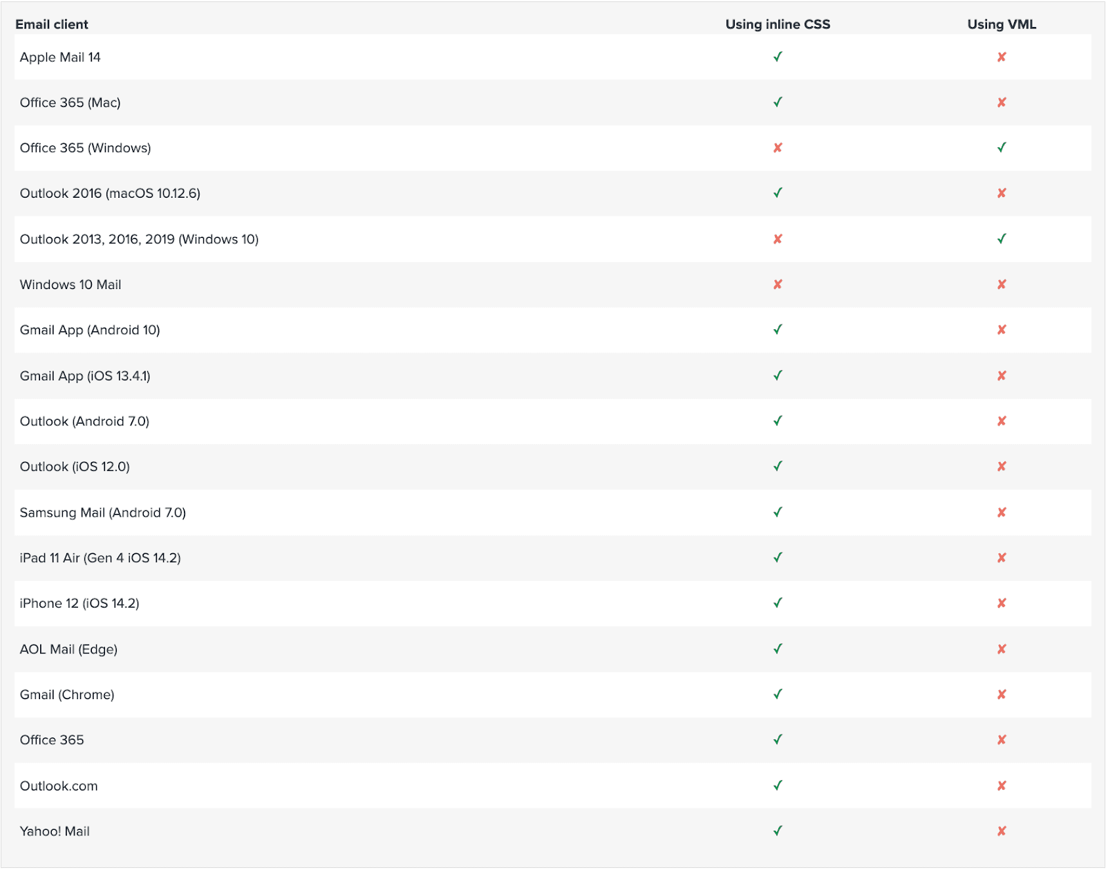Click inline CSS checkmark for Gmail (Chrome)

coord(778,694)
